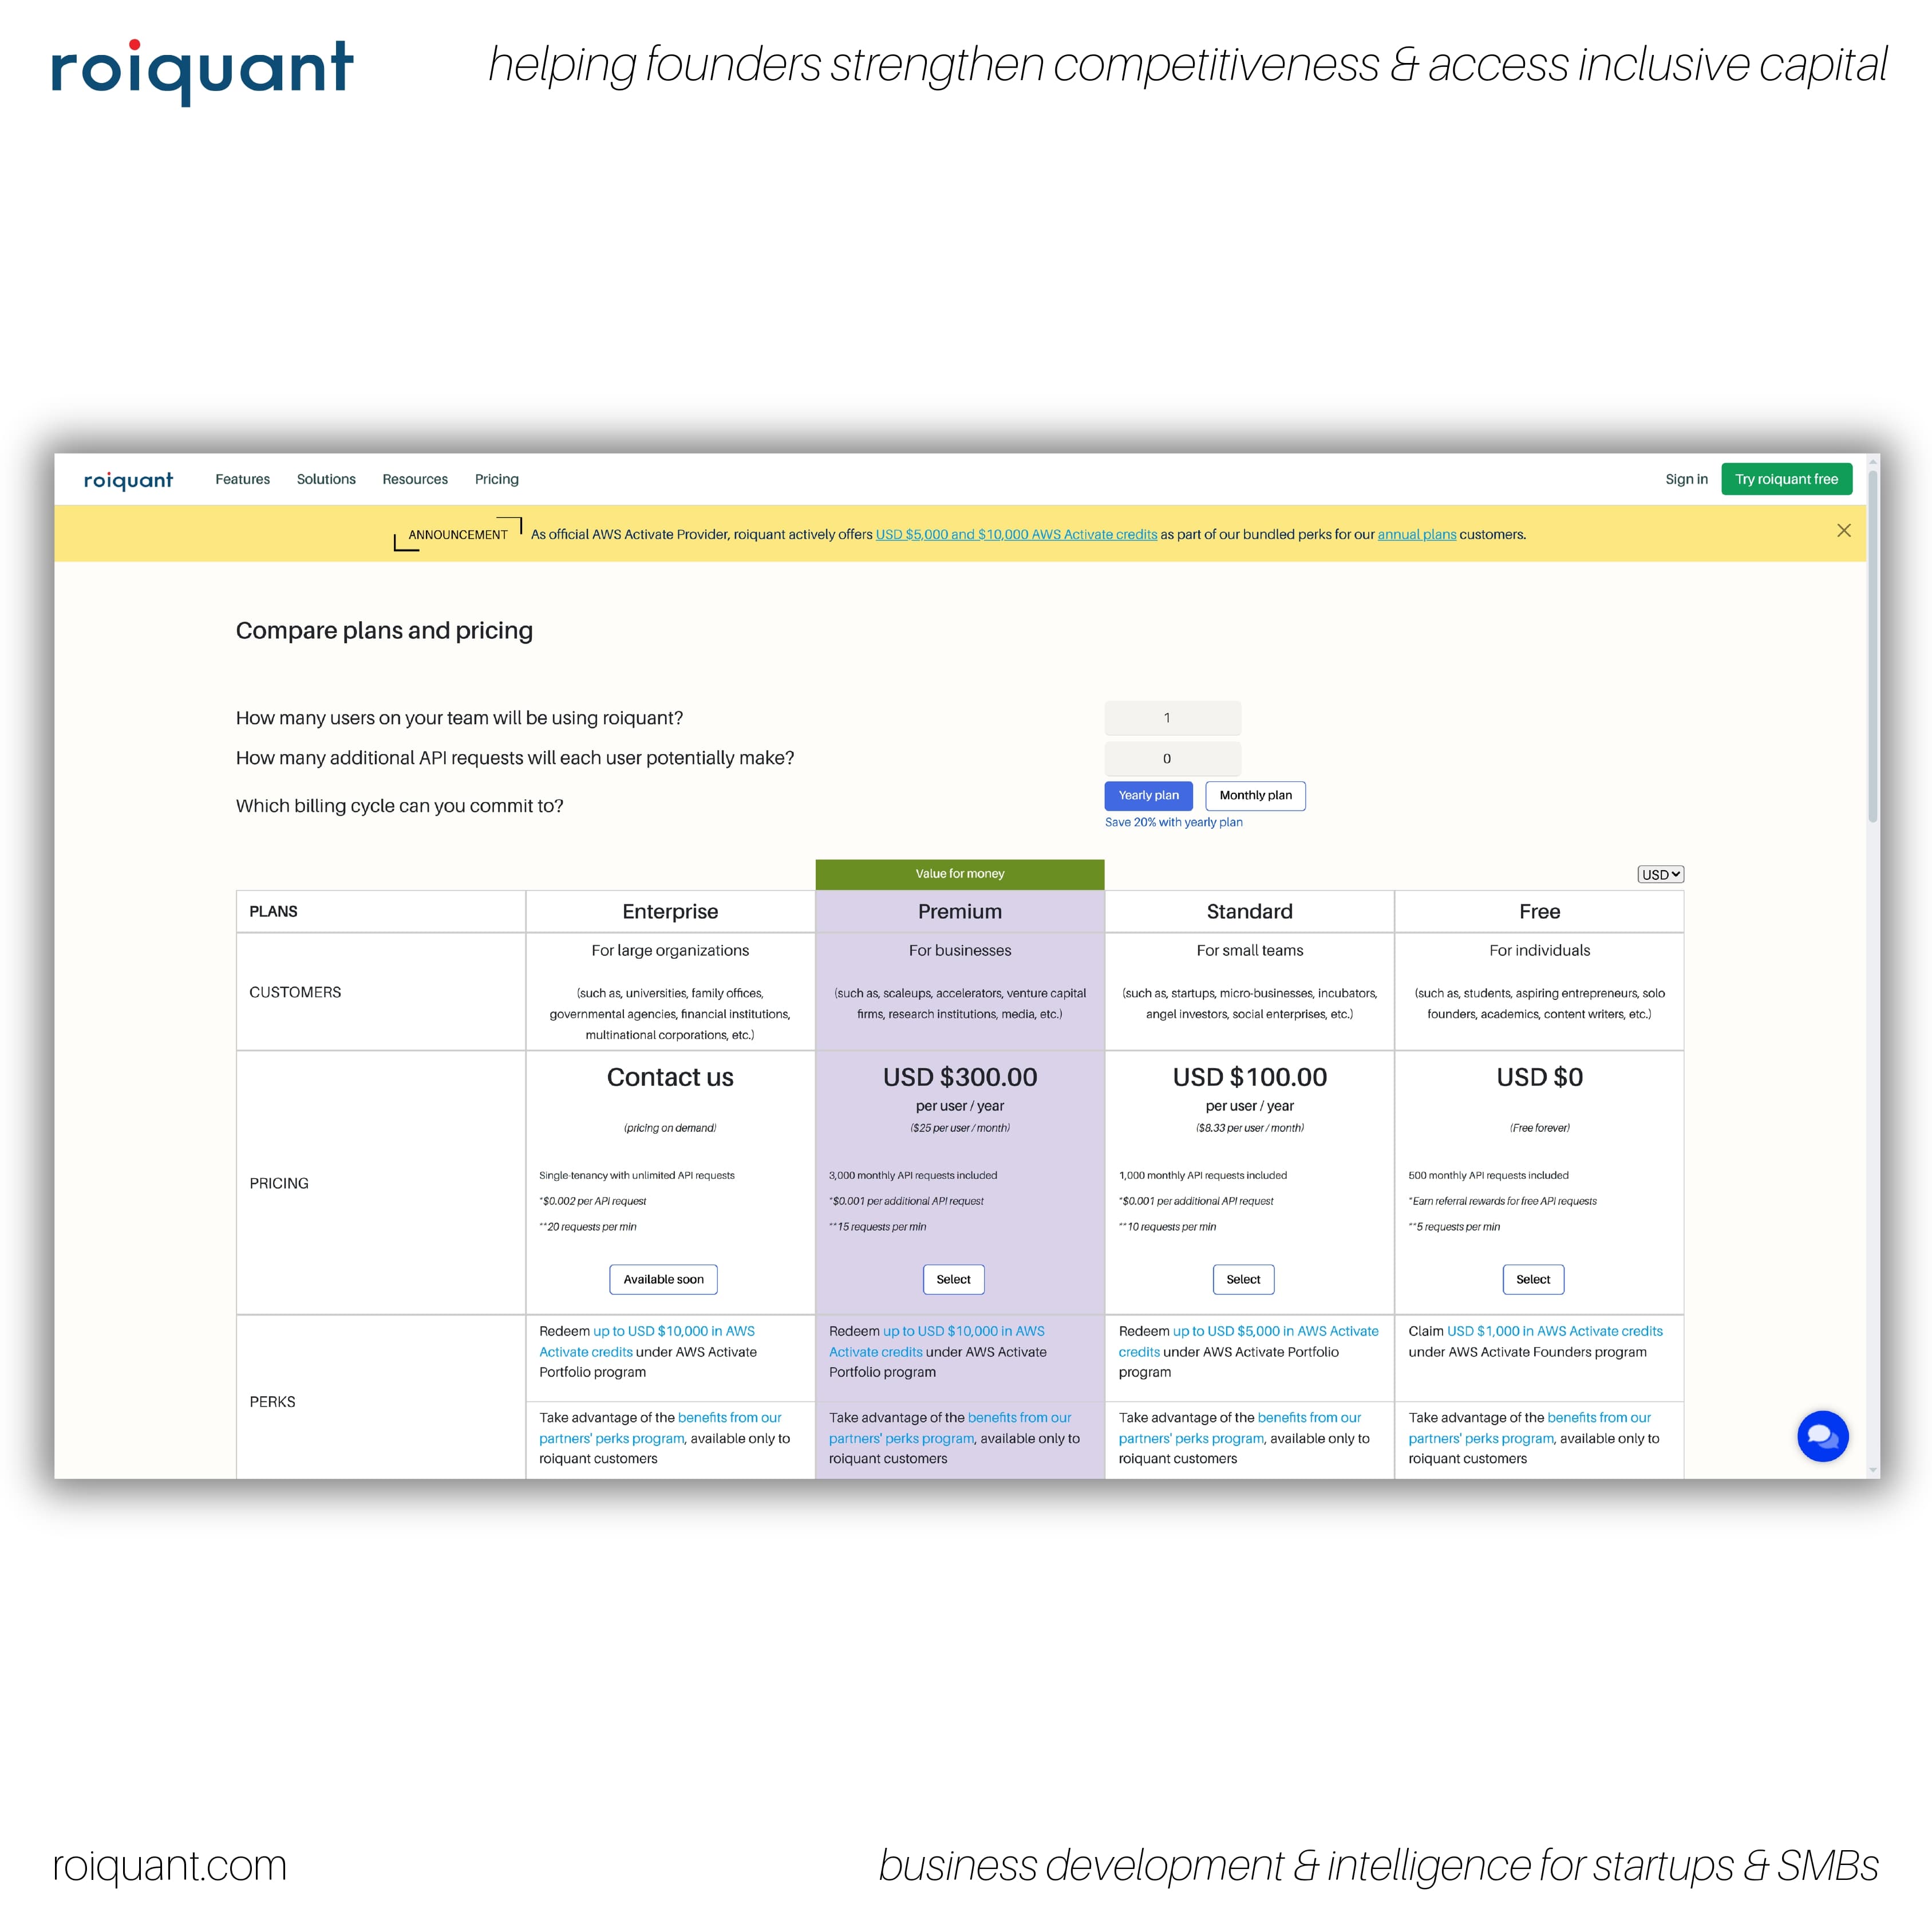Click Sign in
The width and height of the screenshot is (1932, 1932).
click(1687, 479)
